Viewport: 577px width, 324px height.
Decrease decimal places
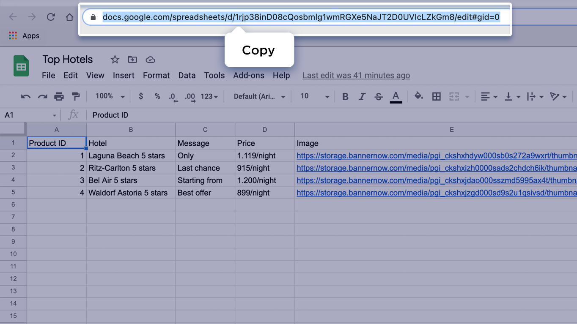(173, 97)
